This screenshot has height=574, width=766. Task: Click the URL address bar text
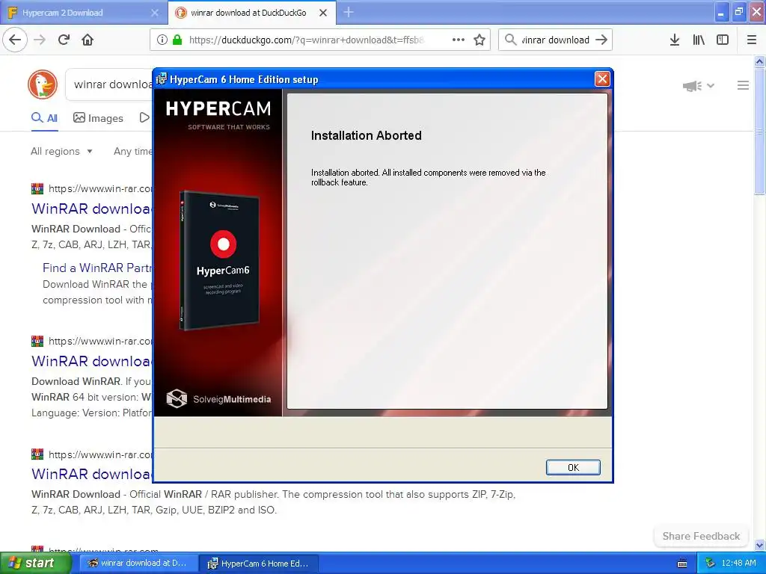pyautogui.click(x=306, y=40)
